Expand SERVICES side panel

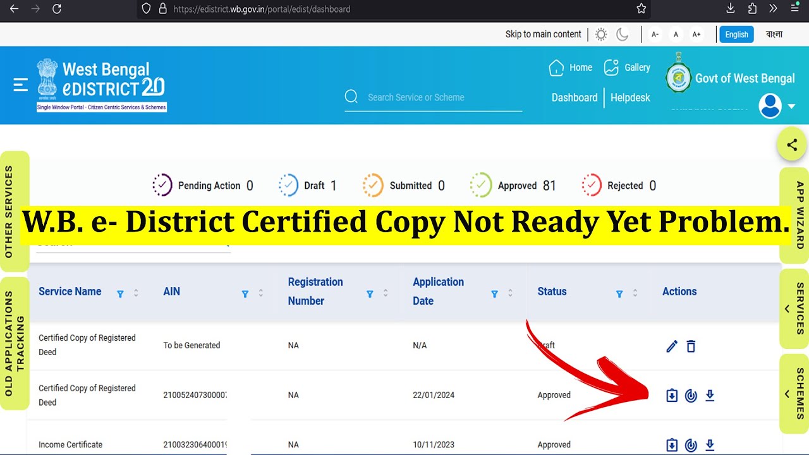[x=794, y=308]
